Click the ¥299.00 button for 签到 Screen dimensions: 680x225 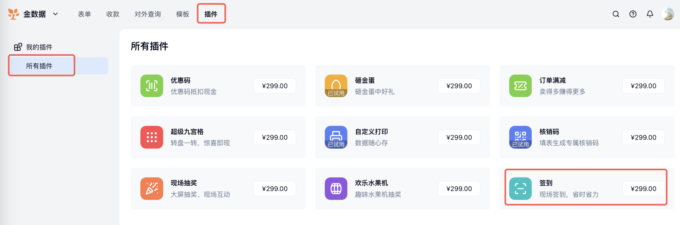(643, 188)
